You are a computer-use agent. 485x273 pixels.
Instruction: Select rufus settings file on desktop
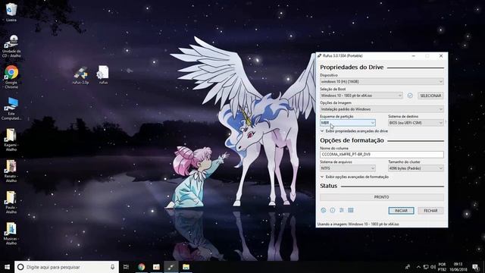(103, 74)
